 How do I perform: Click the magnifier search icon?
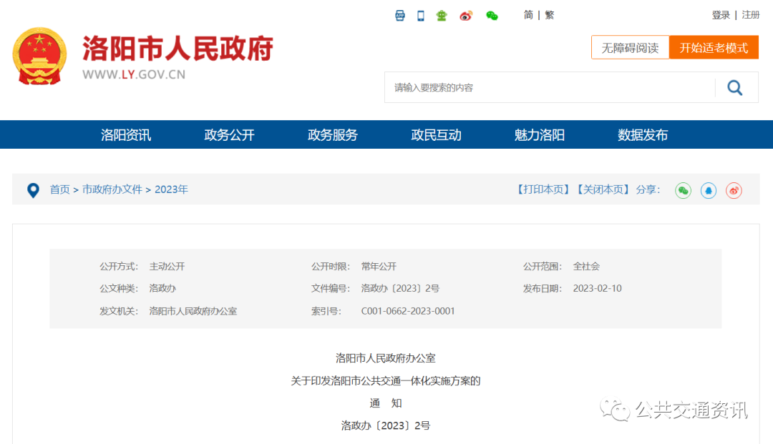point(735,87)
